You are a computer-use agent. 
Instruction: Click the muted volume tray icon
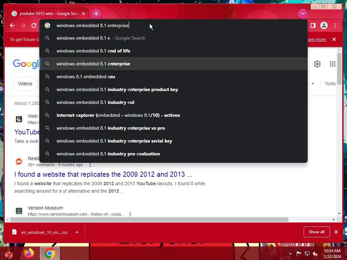(x=315, y=253)
